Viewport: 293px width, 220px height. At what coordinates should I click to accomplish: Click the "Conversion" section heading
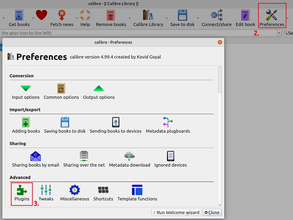pyautogui.click(x=22, y=76)
